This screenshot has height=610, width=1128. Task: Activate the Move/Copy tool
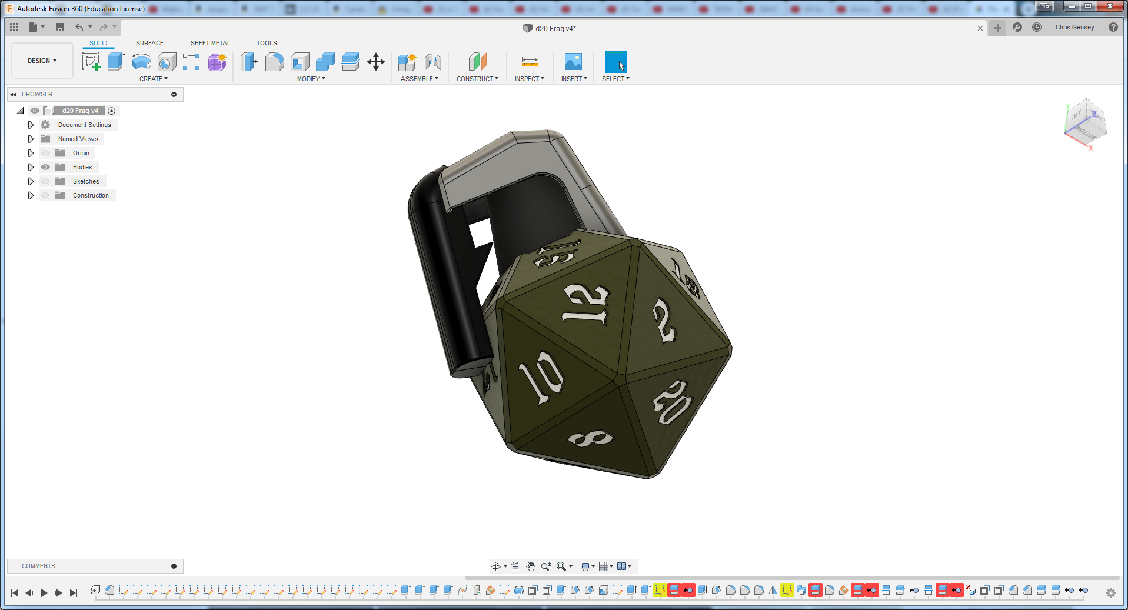[x=376, y=62]
